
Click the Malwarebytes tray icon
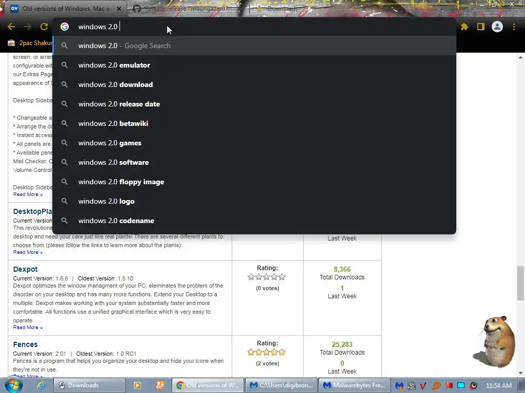tap(399, 386)
